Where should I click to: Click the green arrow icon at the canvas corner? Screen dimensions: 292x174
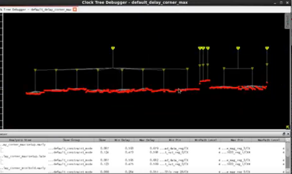(288, 127)
